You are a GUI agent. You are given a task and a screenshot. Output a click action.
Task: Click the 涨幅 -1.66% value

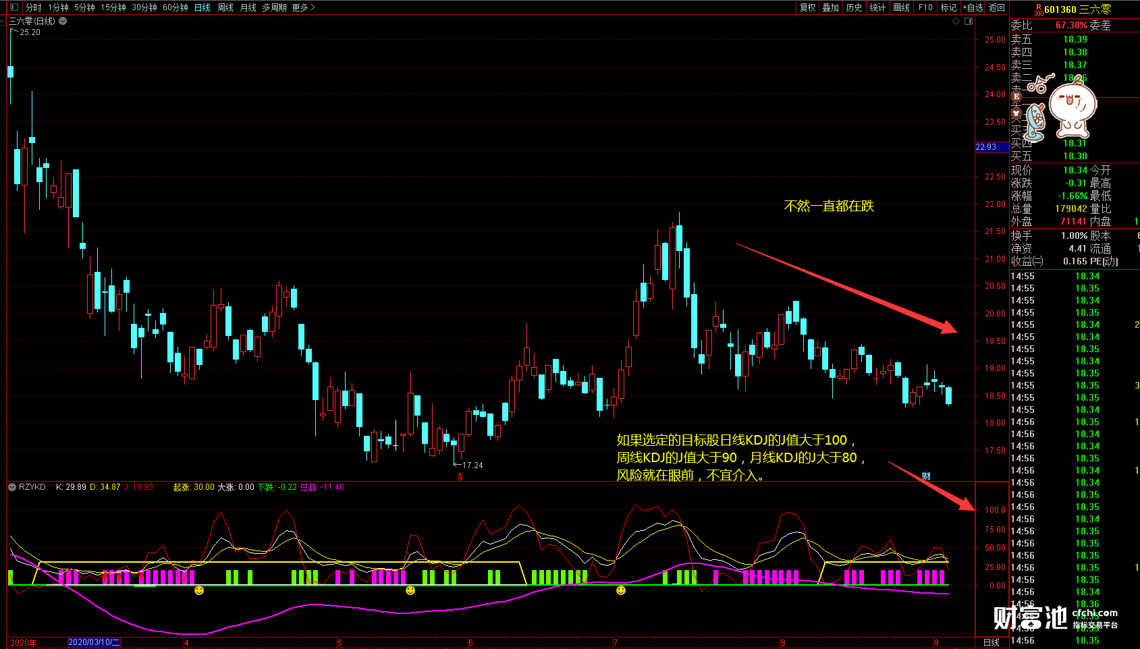coord(1073,196)
